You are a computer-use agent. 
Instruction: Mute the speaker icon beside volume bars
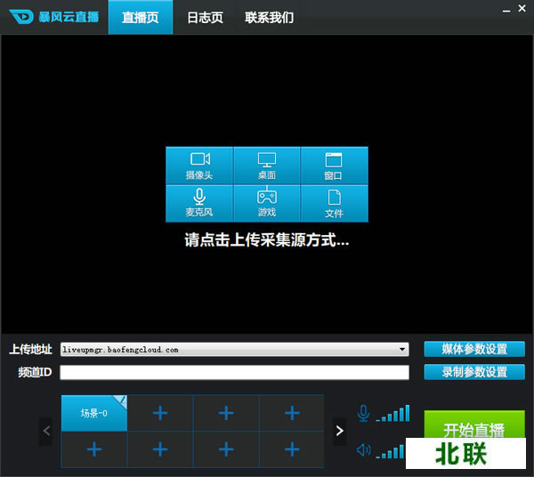click(363, 450)
